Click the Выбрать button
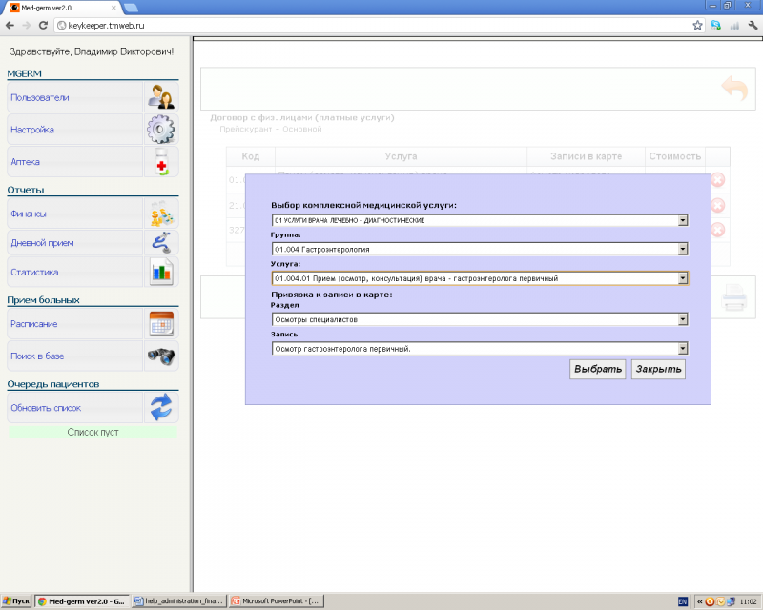Image resolution: width=763 pixels, height=610 pixels. [x=598, y=370]
